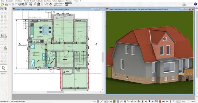Click the print icon in toolbar

point(20,4)
